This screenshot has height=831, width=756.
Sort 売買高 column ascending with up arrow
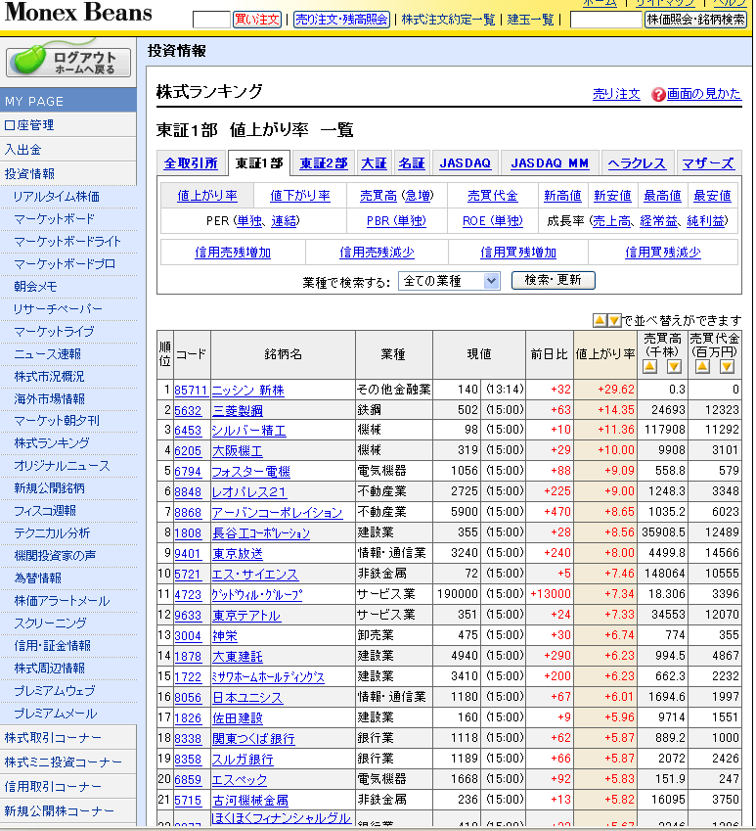coord(649,367)
